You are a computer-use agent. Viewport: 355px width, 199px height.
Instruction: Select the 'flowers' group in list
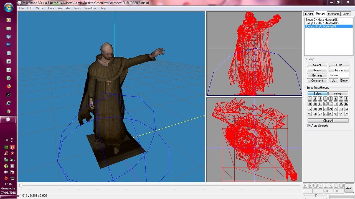(321, 27)
